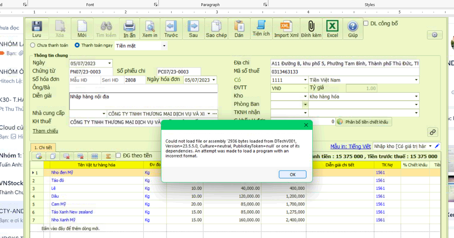Click the Phân bổ tiền chiết khấu button
The image size is (454, 238).
[363, 122]
